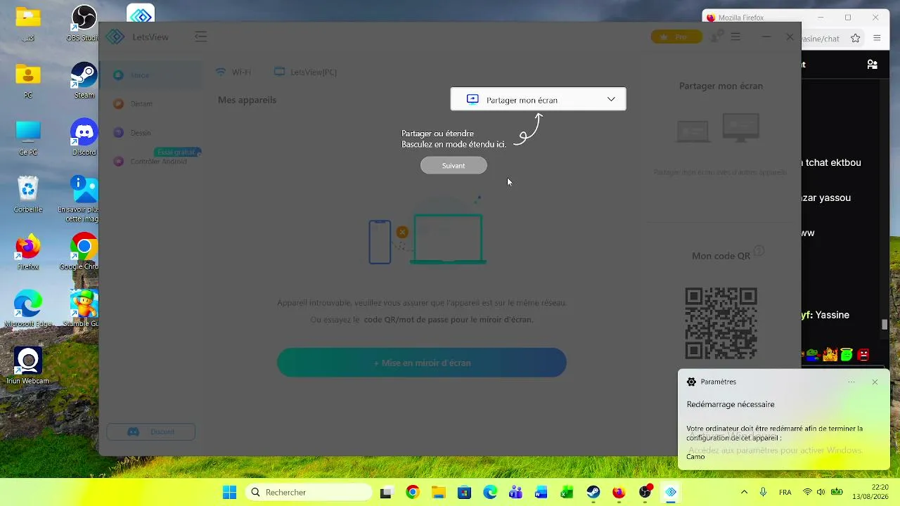Image resolution: width=900 pixels, height=506 pixels.
Task: Open the Ce PC desktop icon
Action: [x=28, y=138]
